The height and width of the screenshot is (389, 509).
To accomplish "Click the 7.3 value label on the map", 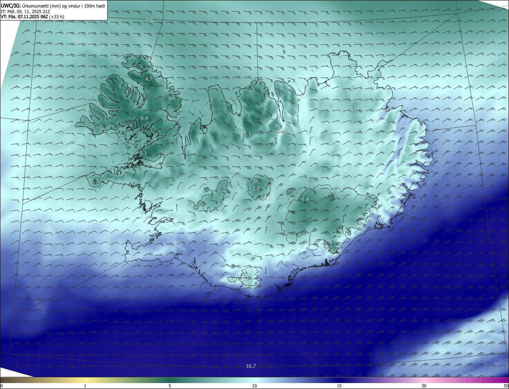I will [x=388, y=124].
